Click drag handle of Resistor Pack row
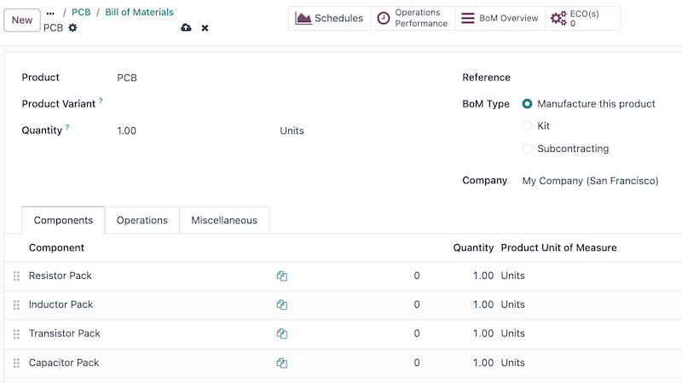This screenshot has height=383, width=682. tap(16, 276)
